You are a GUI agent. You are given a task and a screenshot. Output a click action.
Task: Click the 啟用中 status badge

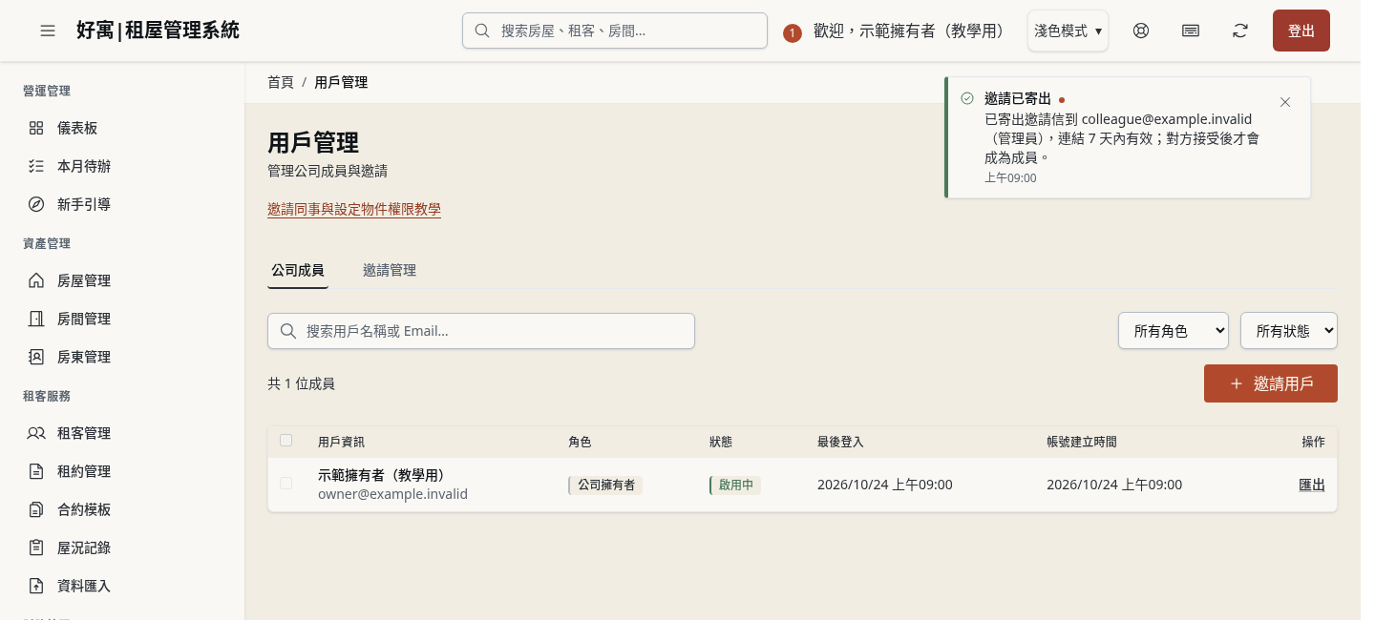[735, 485]
